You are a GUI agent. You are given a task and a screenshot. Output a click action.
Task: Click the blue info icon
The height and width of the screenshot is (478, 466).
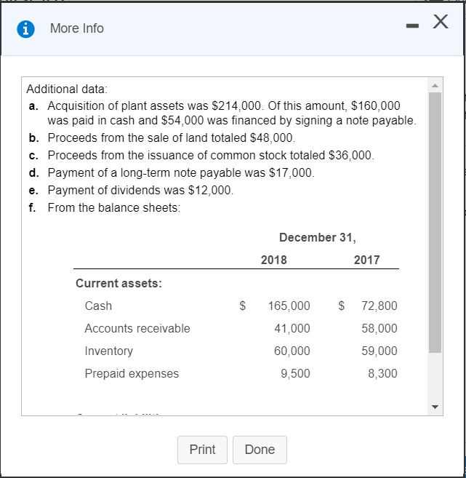(25, 29)
